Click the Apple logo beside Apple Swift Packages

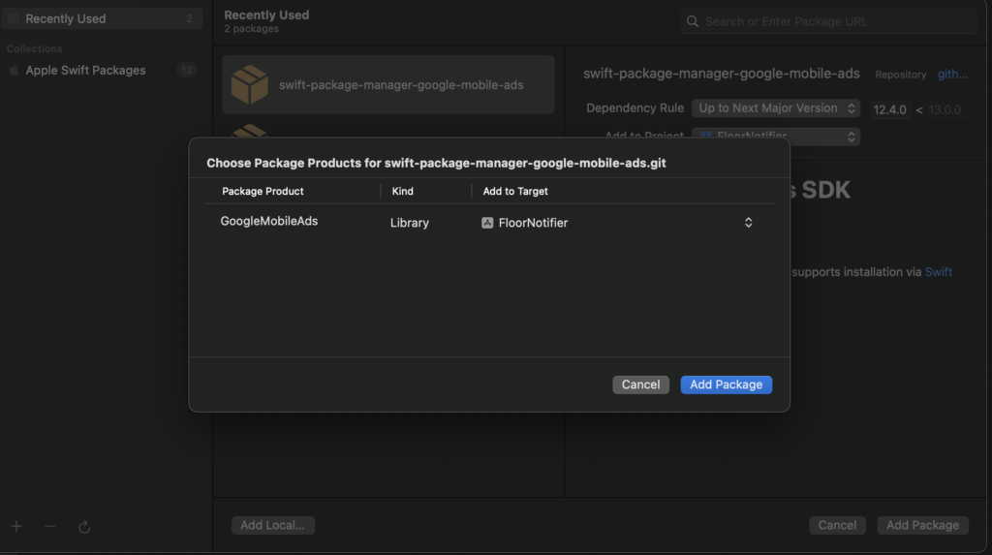(14, 71)
